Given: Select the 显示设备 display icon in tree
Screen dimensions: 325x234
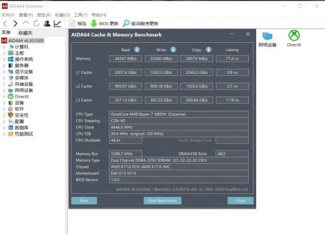Looking at the screenshot, I should click(10, 71).
